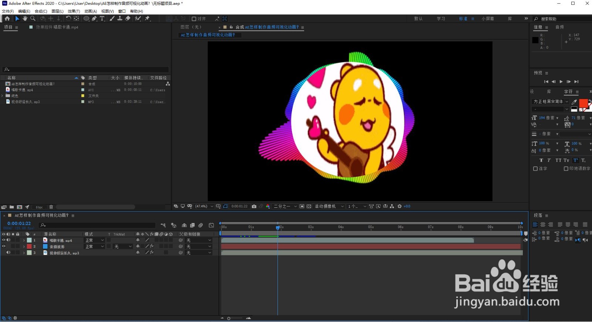
Task: Select the Hand tool
Action: pyautogui.click(x=25, y=18)
